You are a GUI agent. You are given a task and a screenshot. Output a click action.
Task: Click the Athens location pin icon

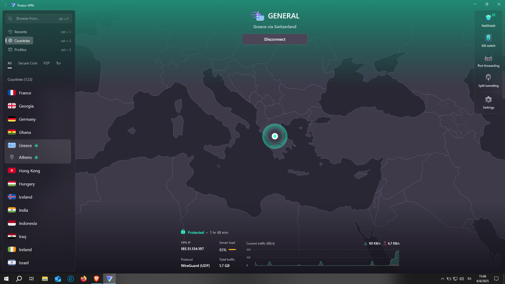12,157
